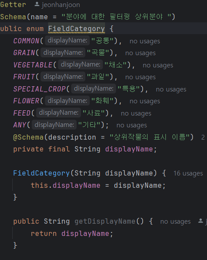Click the string literal "과일"
The width and height of the screenshot is (207, 260).
coord(98,77)
